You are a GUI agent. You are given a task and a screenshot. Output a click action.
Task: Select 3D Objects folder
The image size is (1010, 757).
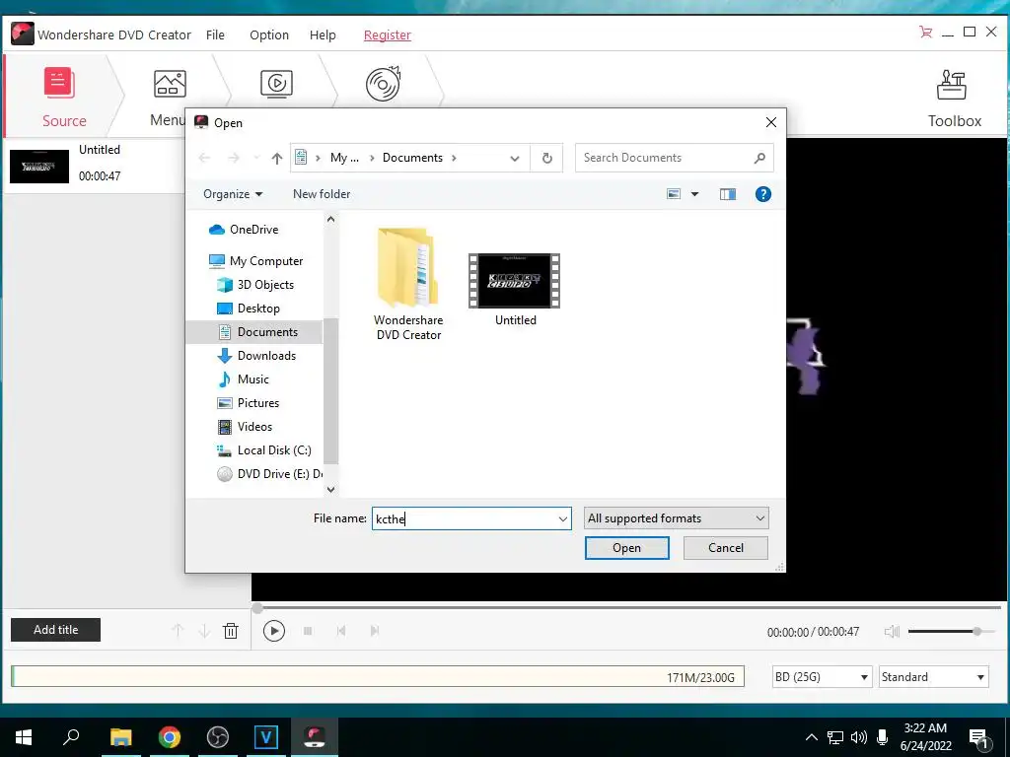[x=265, y=285]
